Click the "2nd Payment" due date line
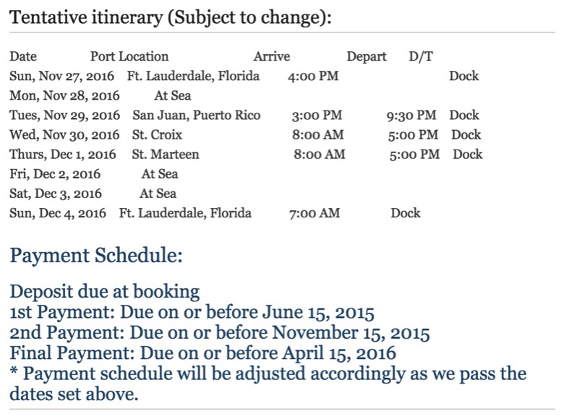This screenshot has width=577, height=419. coord(220,334)
